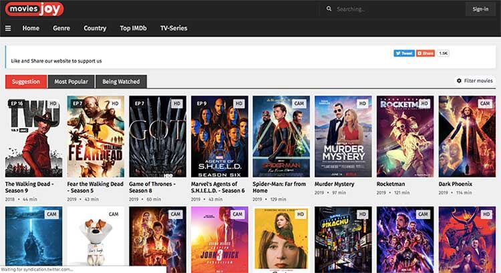This screenshot has width=501, height=273.
Task: Switch to Most Popular tab
Action: (71, 81)
